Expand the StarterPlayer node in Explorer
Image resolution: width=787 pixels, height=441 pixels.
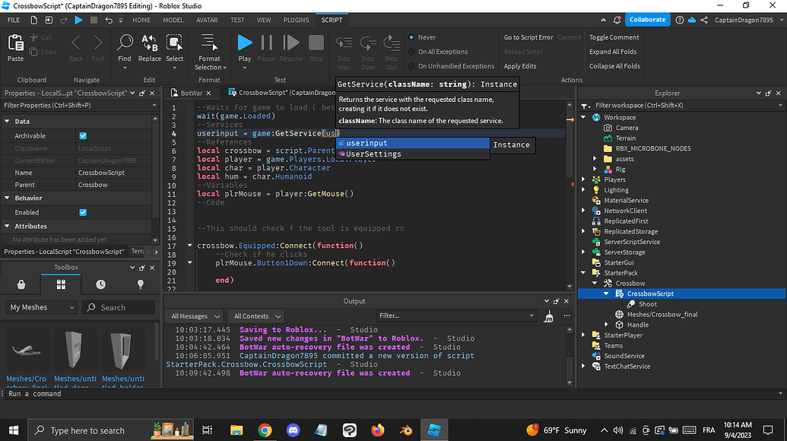pyautogui.click(x=584, y=333)
